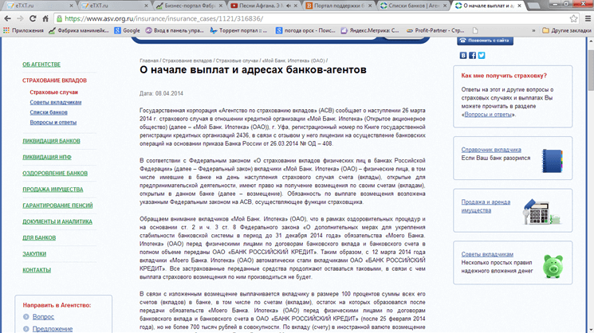Mute audio on the Песни Афгана tab
The width and height of the screenshot is (594, 333).
tap(289, 6)
